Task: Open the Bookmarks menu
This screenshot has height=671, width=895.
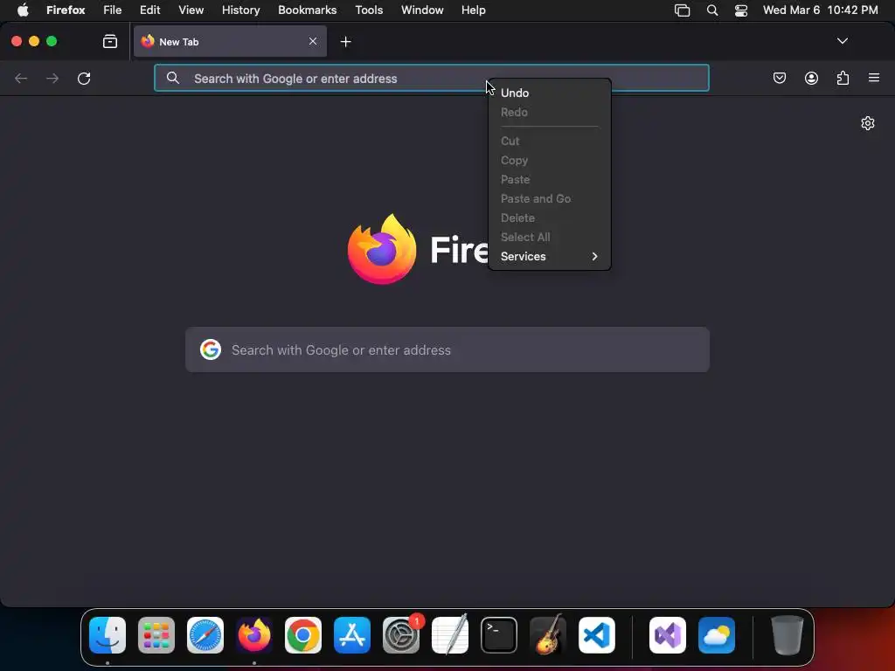Action: [307, 10]
